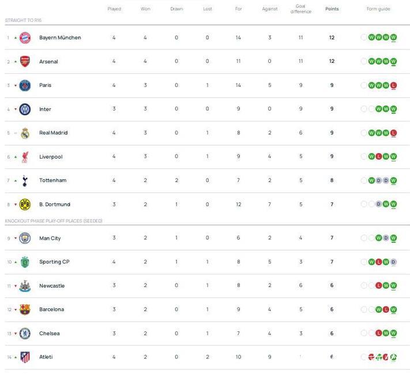Click Bayern München's latest form result circle
The height and width of the screenshot is (374, 410).
[393, 37]
